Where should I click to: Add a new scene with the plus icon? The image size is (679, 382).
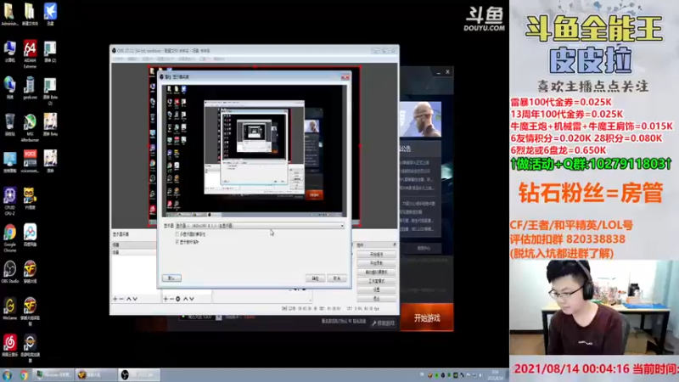pos(115,299)
